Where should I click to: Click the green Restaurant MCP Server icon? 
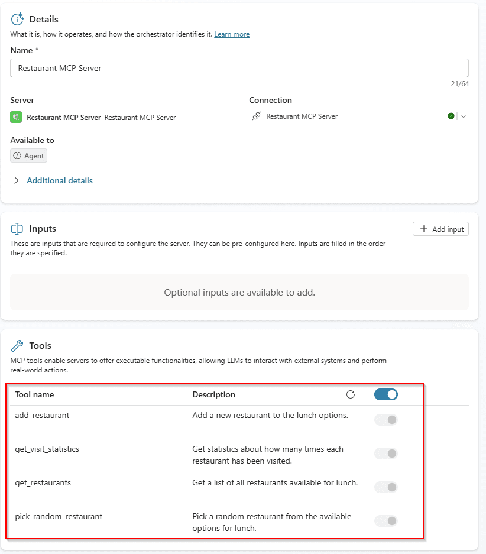tap(16, 117)
